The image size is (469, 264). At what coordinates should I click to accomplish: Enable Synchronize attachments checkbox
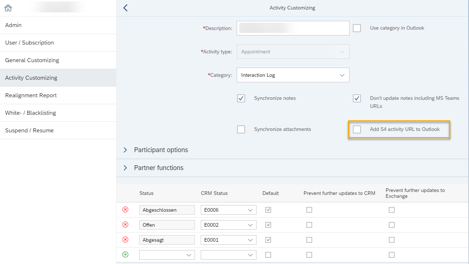241,129
